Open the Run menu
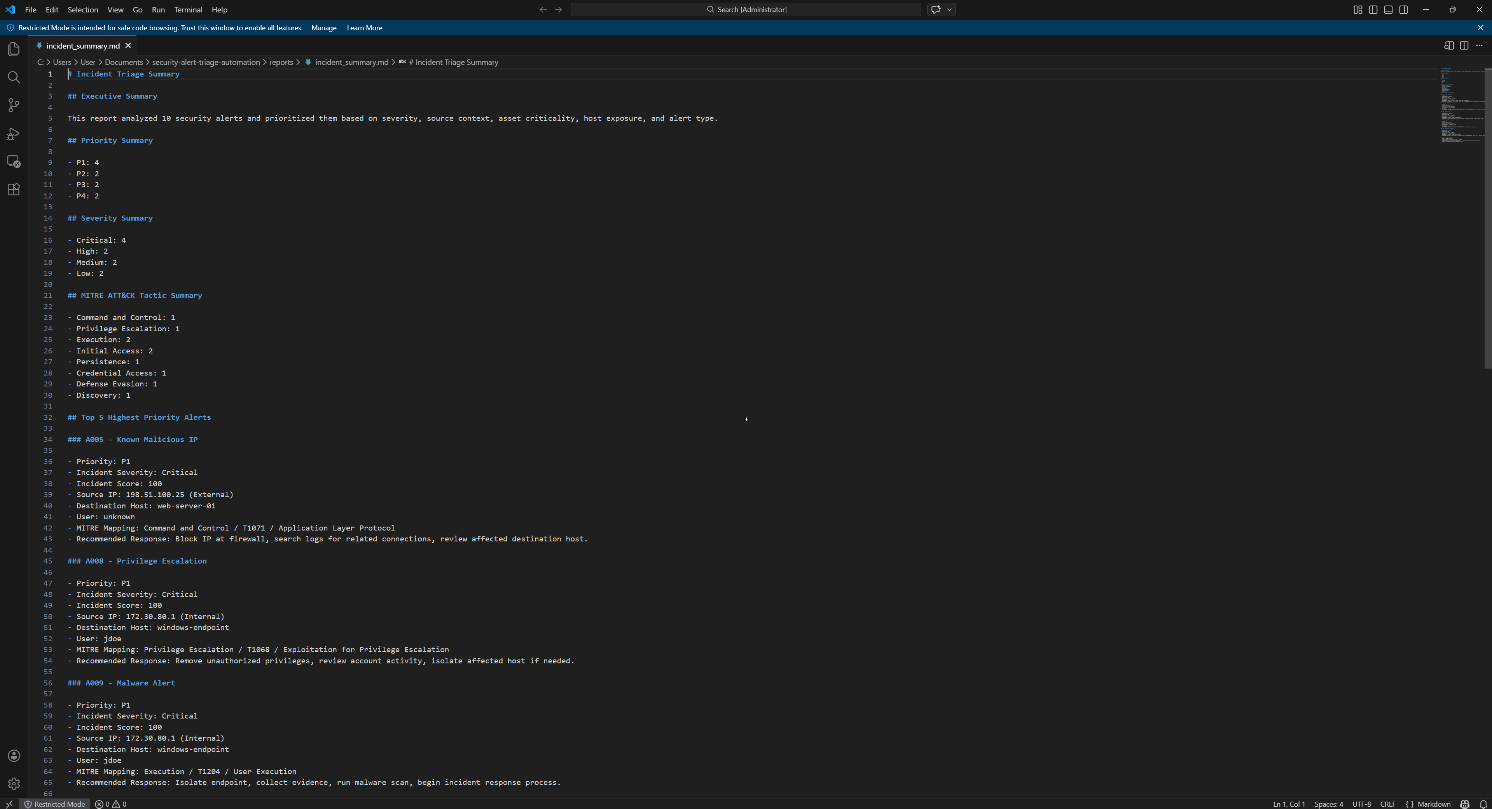 [x=158, y=9]
